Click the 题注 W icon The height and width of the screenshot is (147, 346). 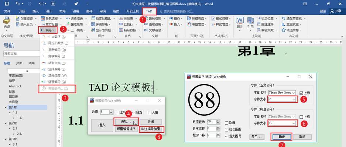point(240,20)
